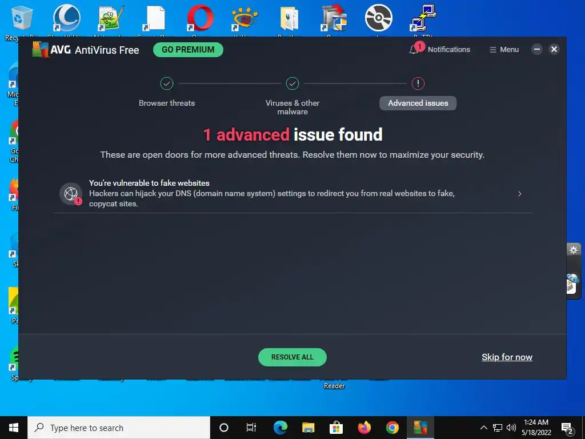Select the Viruses & other malware label
The width and height of the screenshot is (585, 439).
coord(292,107)
